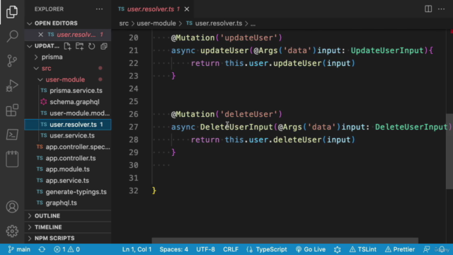Open the notepad-style icon in activity bar
Image resolution: width=453 pixels, height=255 pixels.
12,159
